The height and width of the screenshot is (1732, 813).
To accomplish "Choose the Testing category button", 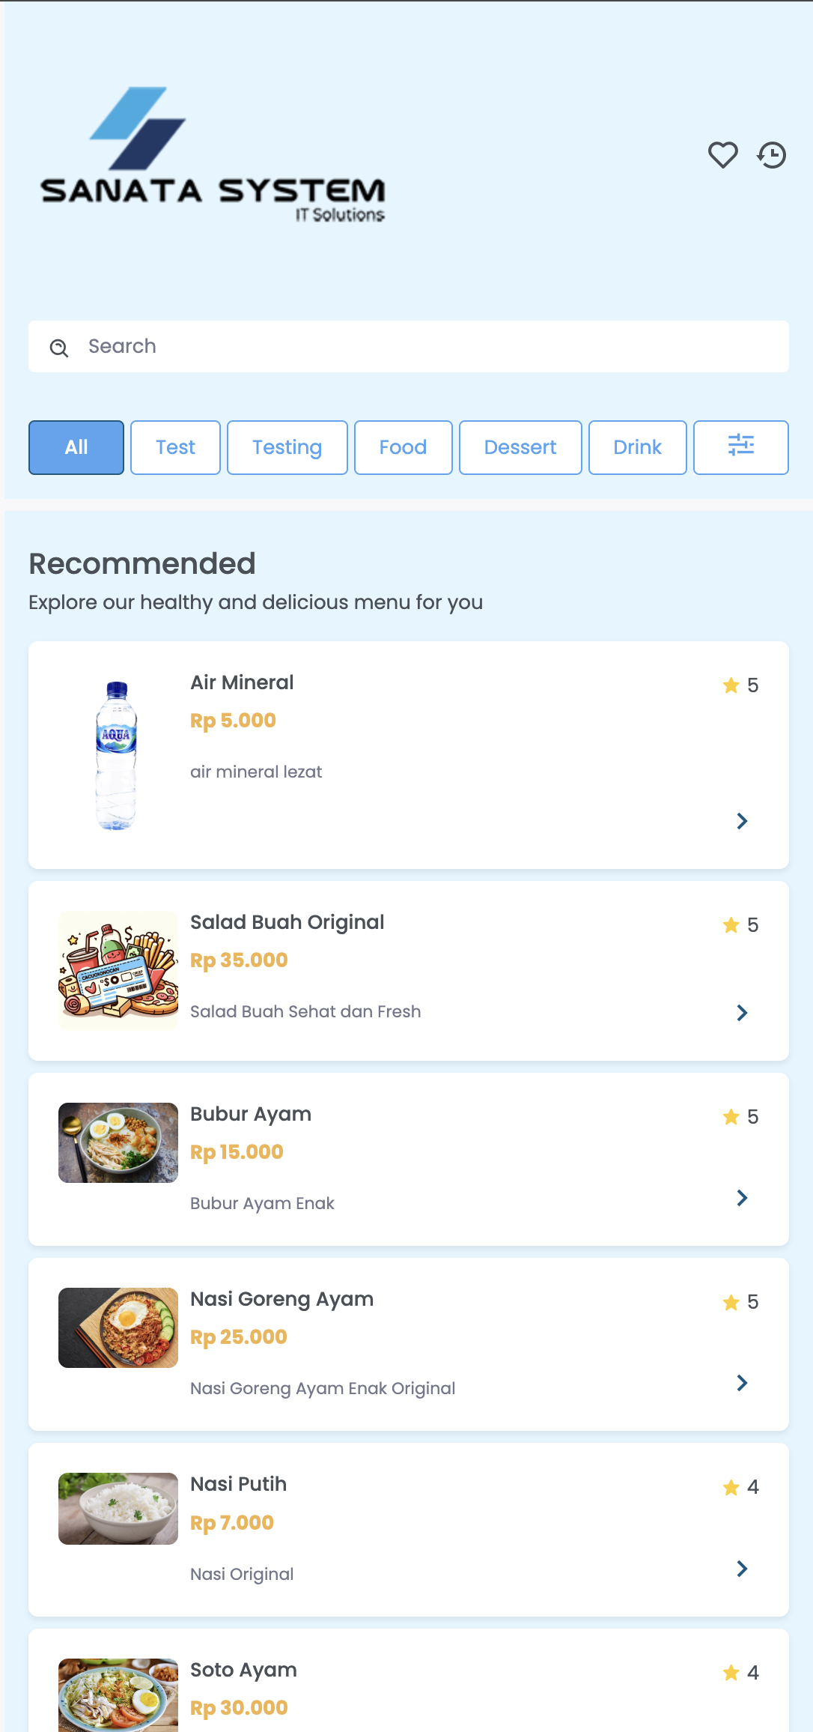I will click(x=287, y=447).
